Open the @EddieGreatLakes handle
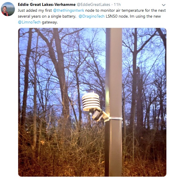The width and height of the screenshot is (169, 179). click(93, 5)
